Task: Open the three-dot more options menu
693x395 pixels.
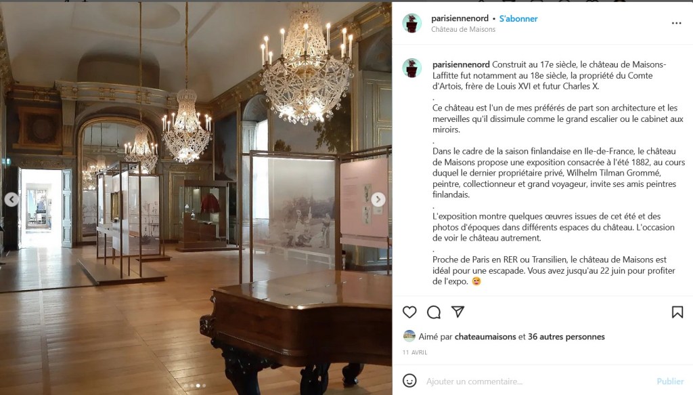Action: [x=676, y=23]
